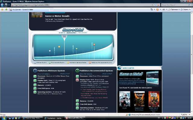Open the Print dropdown arrow

(166, 9)
